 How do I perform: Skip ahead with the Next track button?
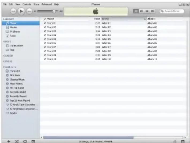tap(29, 11)
